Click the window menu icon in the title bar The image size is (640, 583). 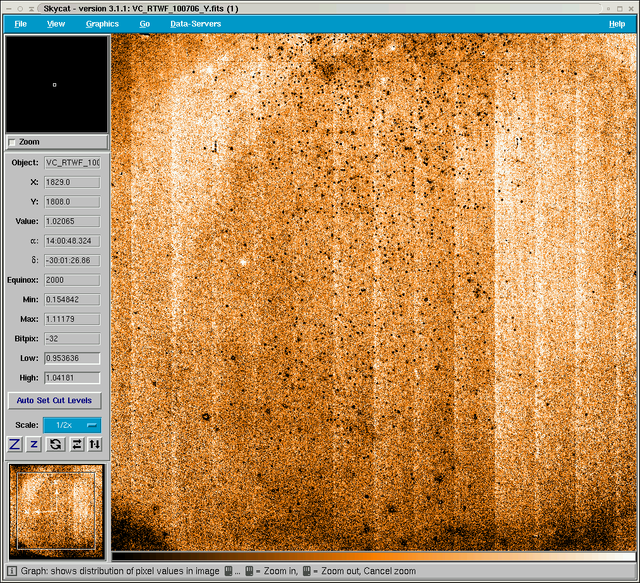pos(8,9)
